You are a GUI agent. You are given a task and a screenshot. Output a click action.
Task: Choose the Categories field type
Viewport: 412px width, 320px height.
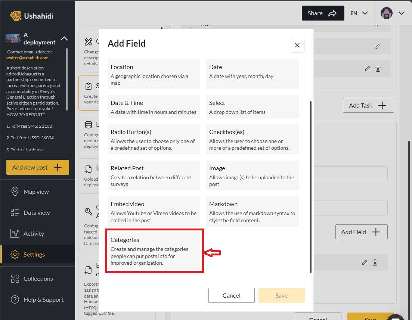[154, 251]
